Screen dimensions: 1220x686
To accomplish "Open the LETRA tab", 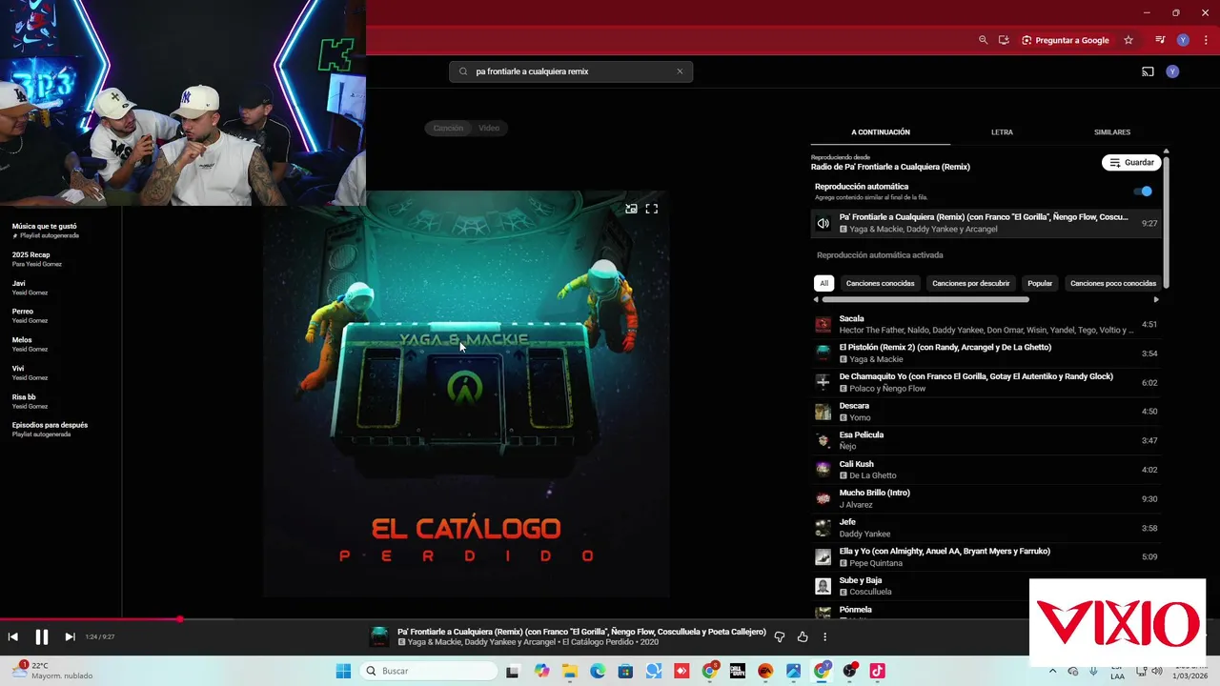I will tap(1002, 132).
